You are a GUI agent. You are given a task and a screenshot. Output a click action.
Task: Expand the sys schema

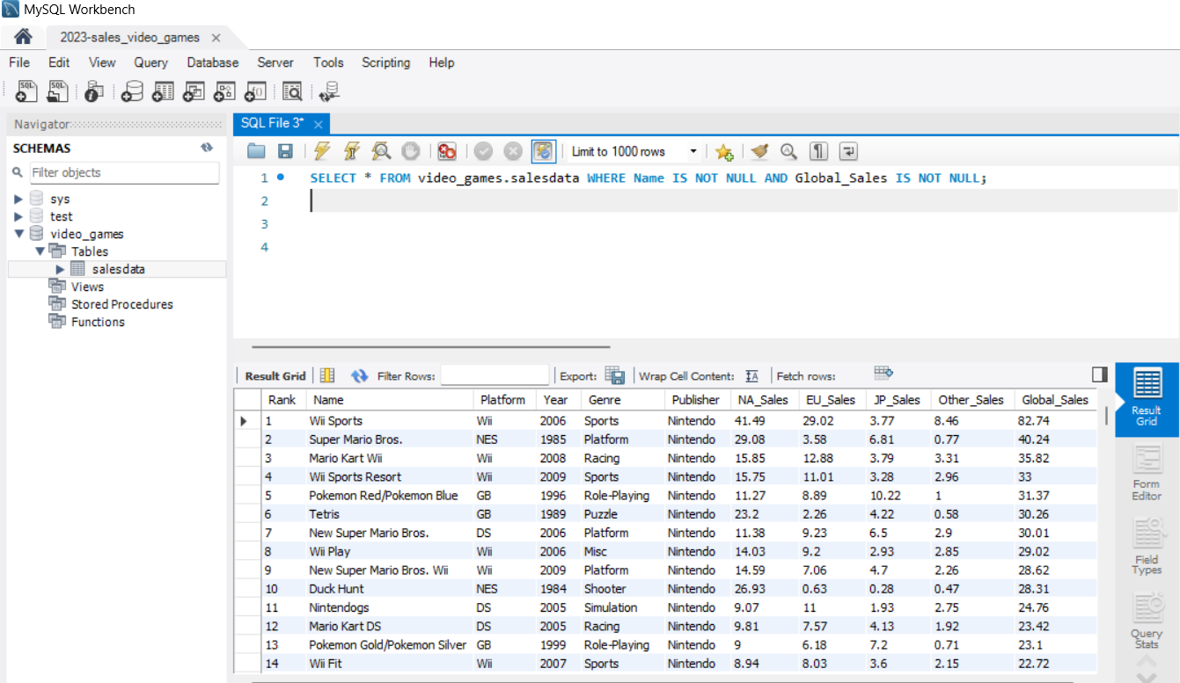[18, 199]
